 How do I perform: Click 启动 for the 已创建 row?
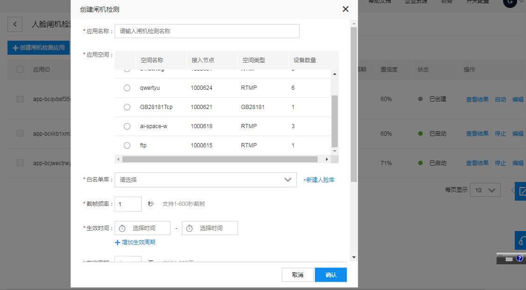(500, 100)
